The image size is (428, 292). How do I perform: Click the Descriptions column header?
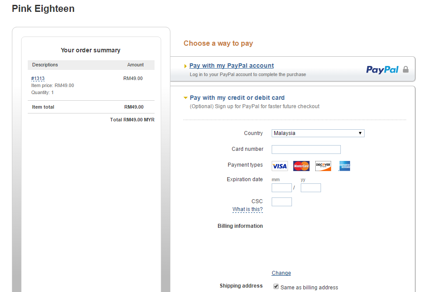tap(45, 65)
